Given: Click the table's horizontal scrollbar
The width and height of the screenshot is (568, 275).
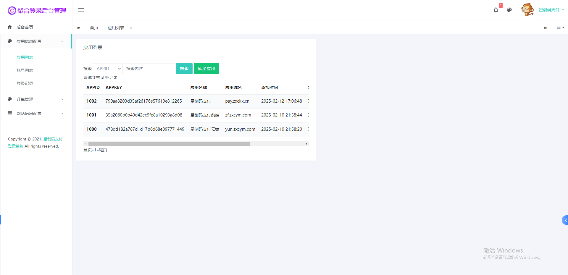Looking at the screenshot, I should click(169, 144).
